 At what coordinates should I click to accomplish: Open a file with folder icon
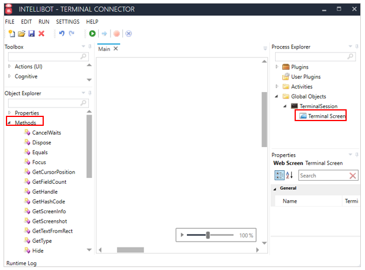click(21, 34)
